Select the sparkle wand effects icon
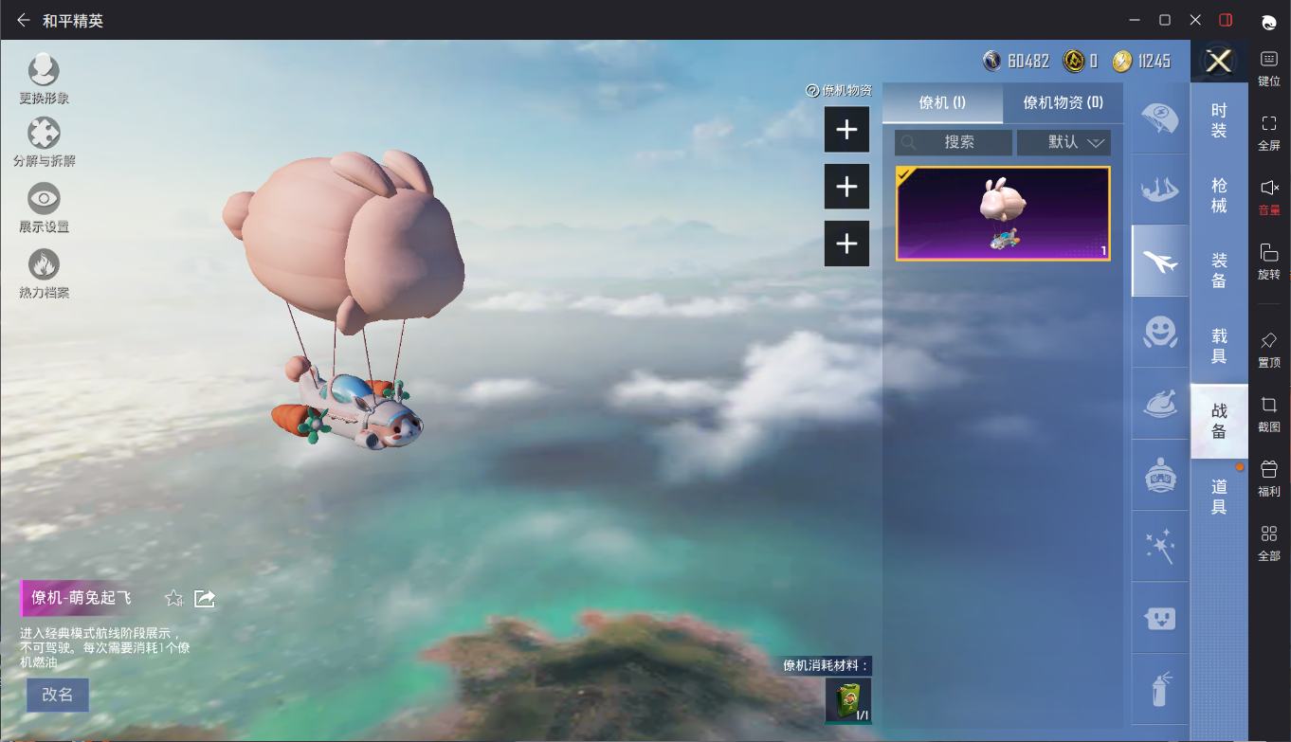This screenshot has height=742, width=1291. (1159, 546)
